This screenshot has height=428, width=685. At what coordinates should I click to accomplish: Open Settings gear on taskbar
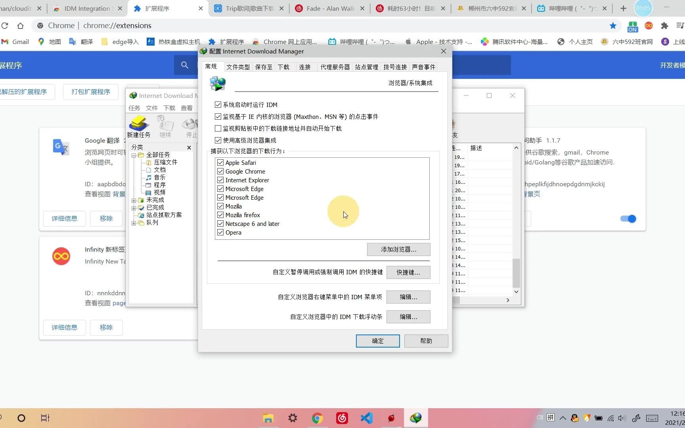293,418
